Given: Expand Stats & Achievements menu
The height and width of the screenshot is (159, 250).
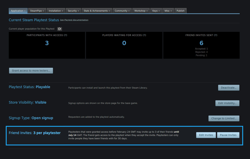Looking at the screenshot, I should (x=97, y=11).
